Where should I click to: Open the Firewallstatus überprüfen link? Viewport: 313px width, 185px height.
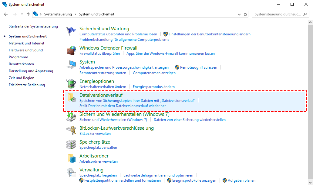tap(99, 54)
